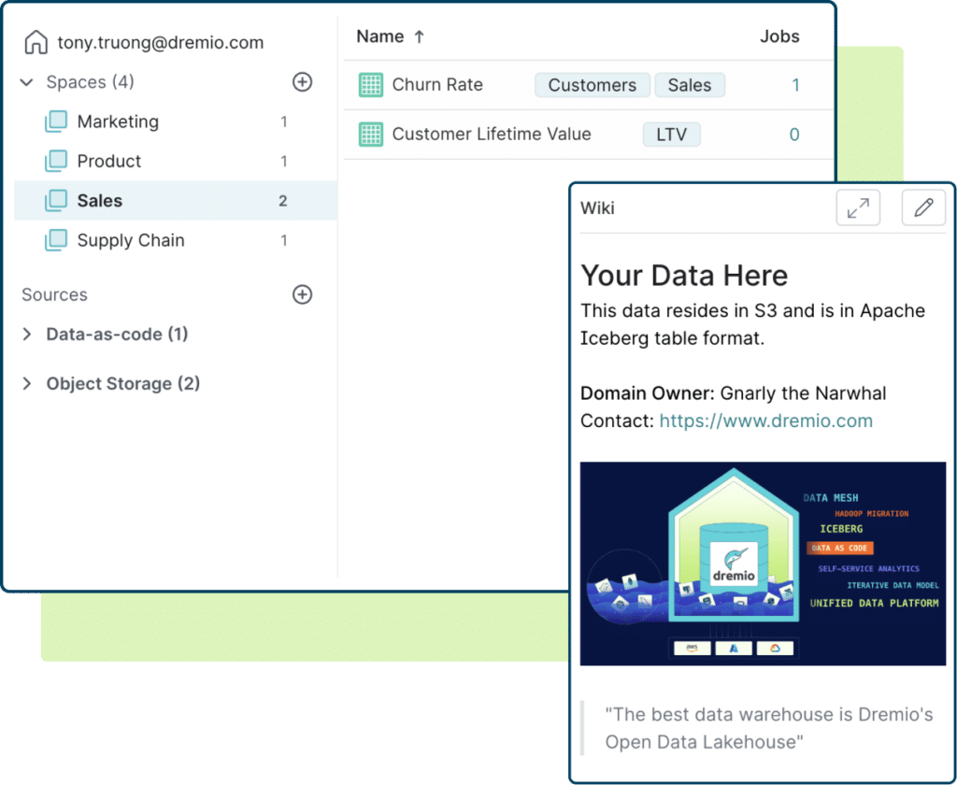
Task: Toggle sort direction arrow next to Name
Action: click(x=420, y=36)
